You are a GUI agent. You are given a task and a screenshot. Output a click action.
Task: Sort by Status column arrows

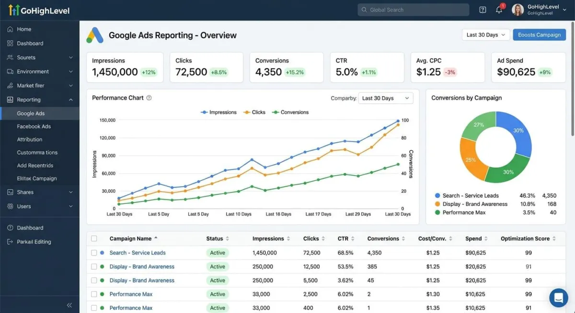coord(227,238)
